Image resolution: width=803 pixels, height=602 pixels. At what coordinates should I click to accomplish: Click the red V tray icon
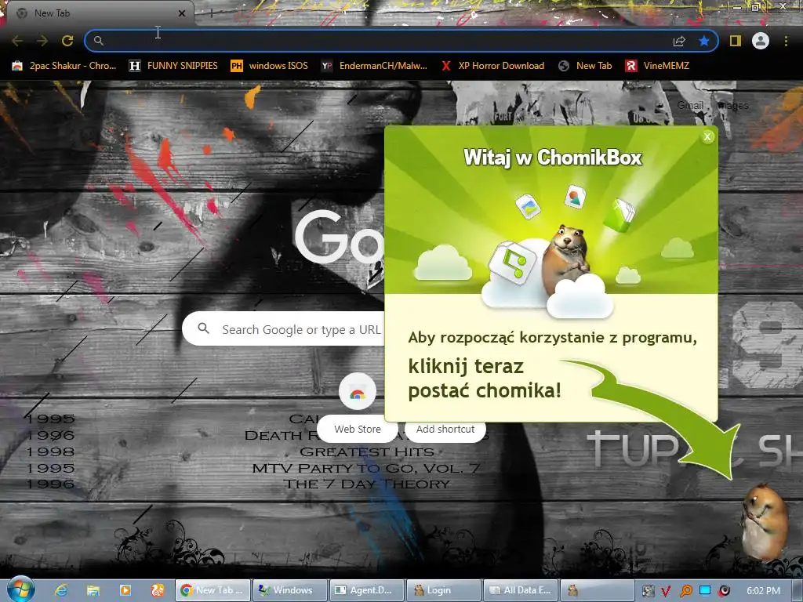666,591
